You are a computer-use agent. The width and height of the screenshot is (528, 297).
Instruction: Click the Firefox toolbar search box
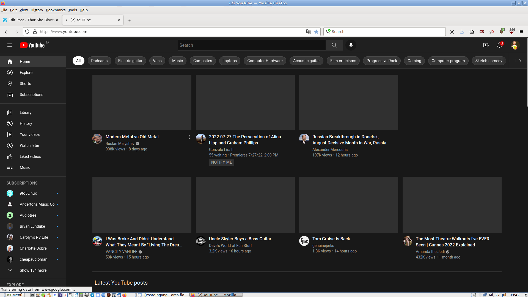384,32
